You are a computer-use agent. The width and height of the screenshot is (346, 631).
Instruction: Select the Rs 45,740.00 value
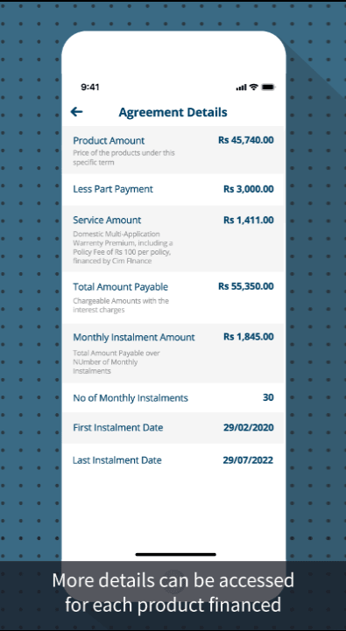click(246, 140)
